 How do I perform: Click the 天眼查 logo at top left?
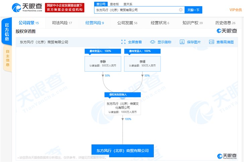coord(27,7)
